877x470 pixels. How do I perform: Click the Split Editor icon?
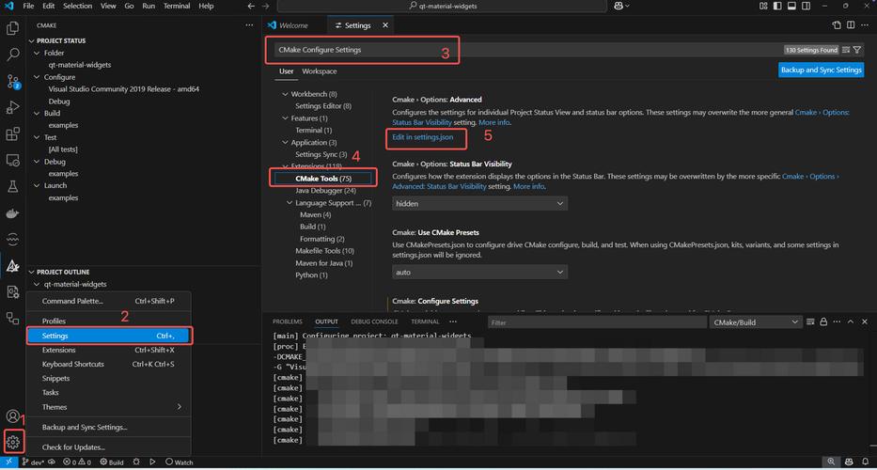(850, 25)
